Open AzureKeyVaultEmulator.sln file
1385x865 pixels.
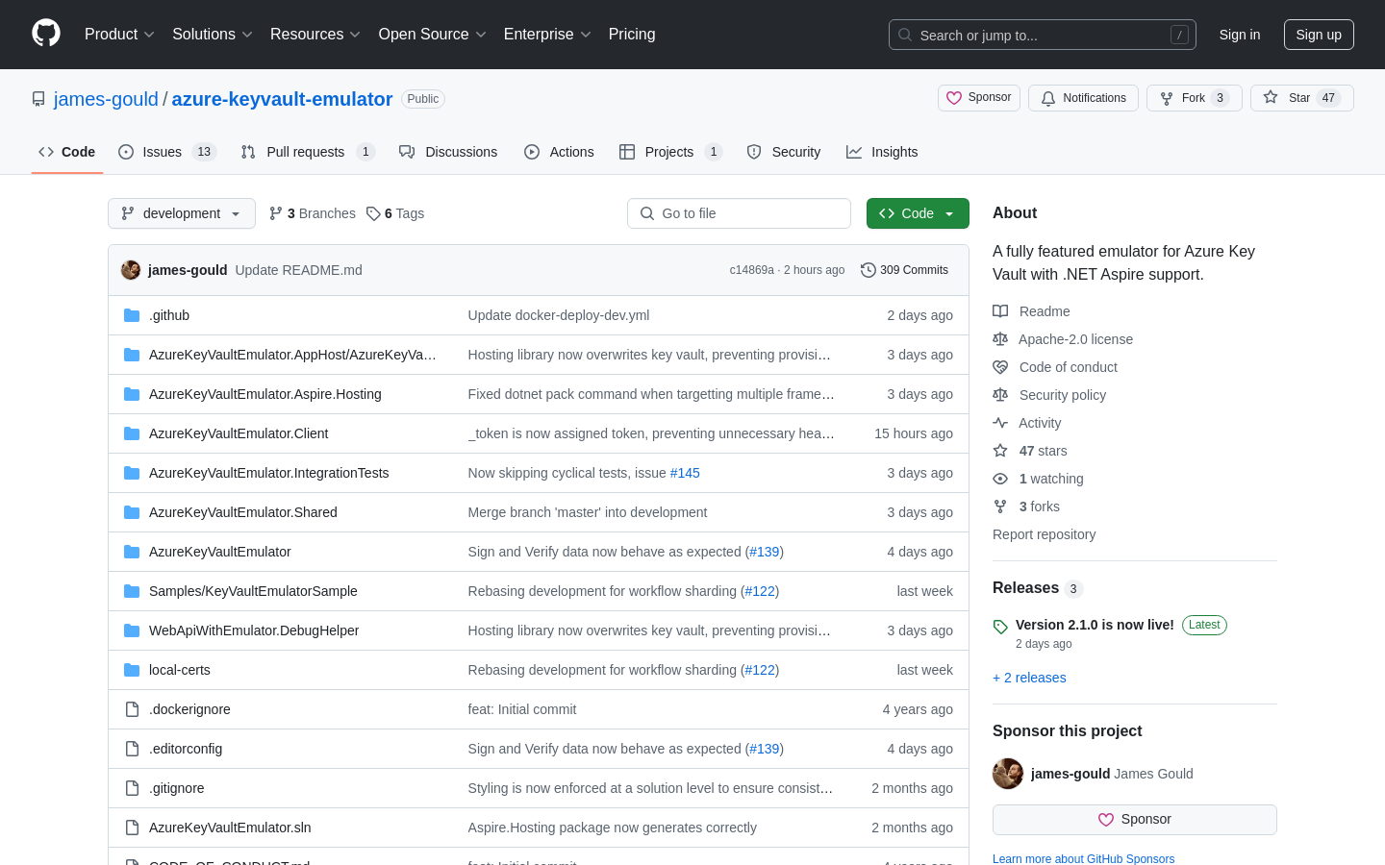point(230,828)
